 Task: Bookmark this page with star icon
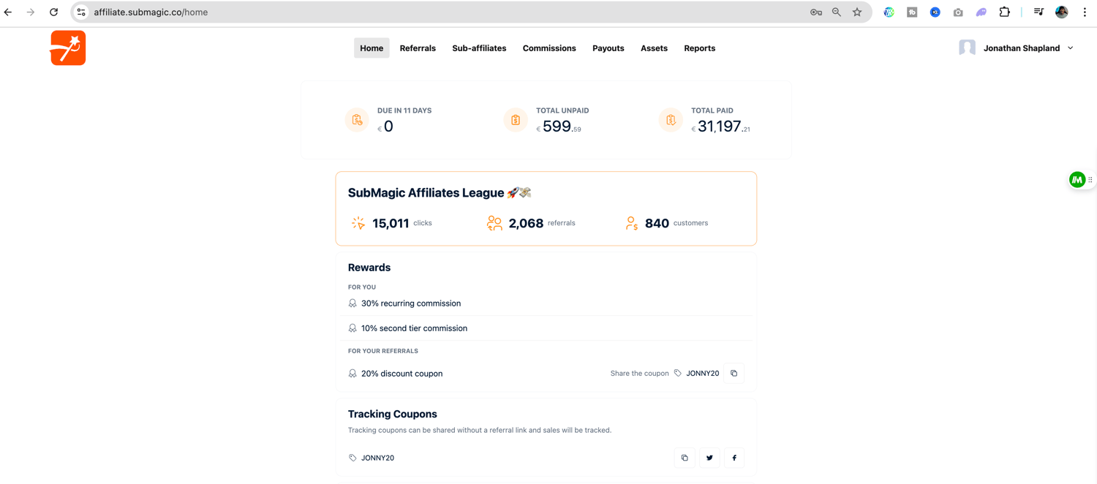[857, 12]
